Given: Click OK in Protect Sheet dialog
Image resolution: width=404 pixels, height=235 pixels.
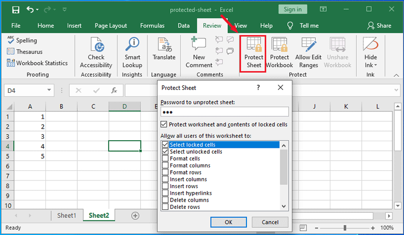Looking at the screenshot, I should (x=229, y=222).
